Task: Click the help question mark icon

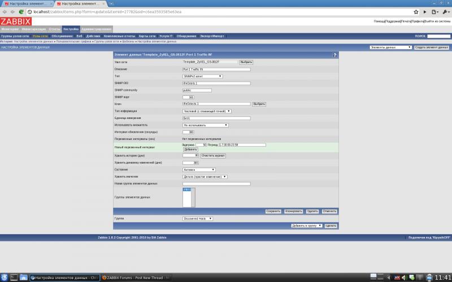Action: click(x=334, y=55)
